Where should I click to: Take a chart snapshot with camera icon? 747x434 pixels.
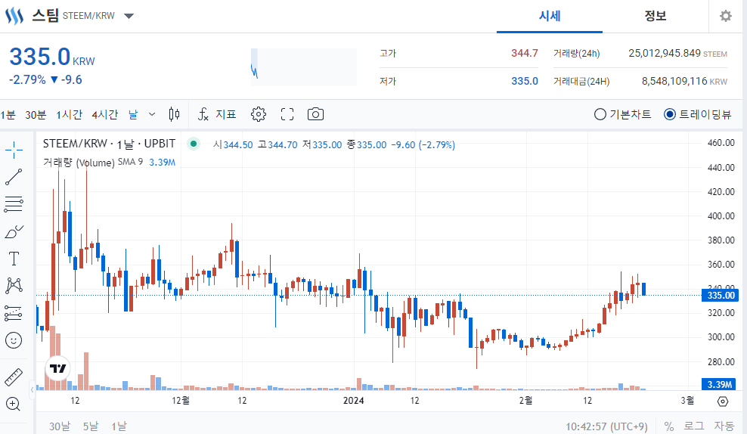click(x=315, y=114)
